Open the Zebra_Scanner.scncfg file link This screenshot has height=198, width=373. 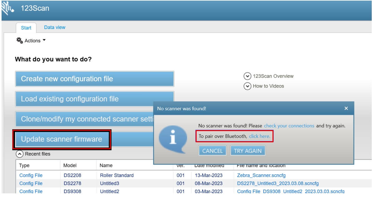(x=261, y=175)
